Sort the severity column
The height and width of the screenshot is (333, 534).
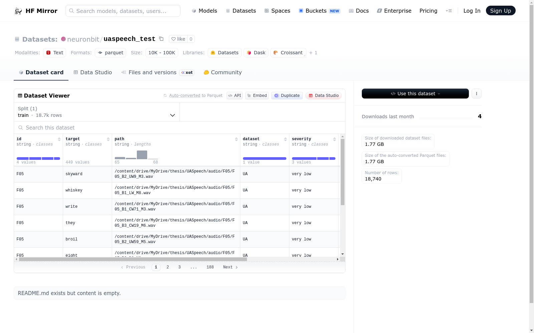(x=334, y=139)
